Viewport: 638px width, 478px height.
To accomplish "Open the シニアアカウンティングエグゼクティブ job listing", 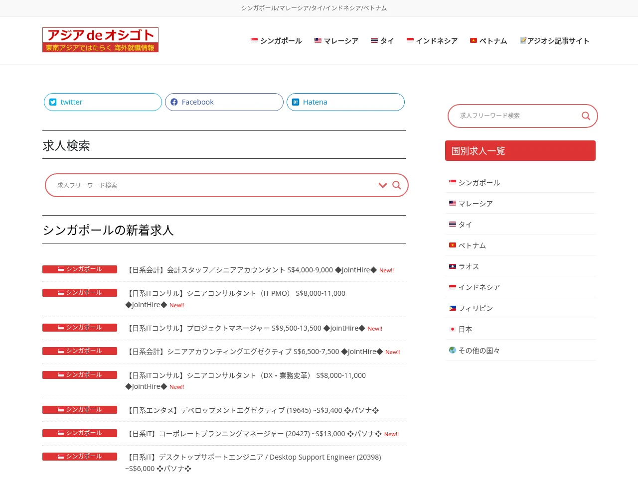I will click(x=254, y=352).
